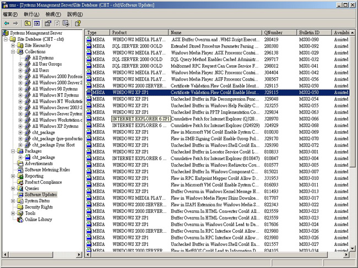Sort by the Name column header

tap(215, 33)
